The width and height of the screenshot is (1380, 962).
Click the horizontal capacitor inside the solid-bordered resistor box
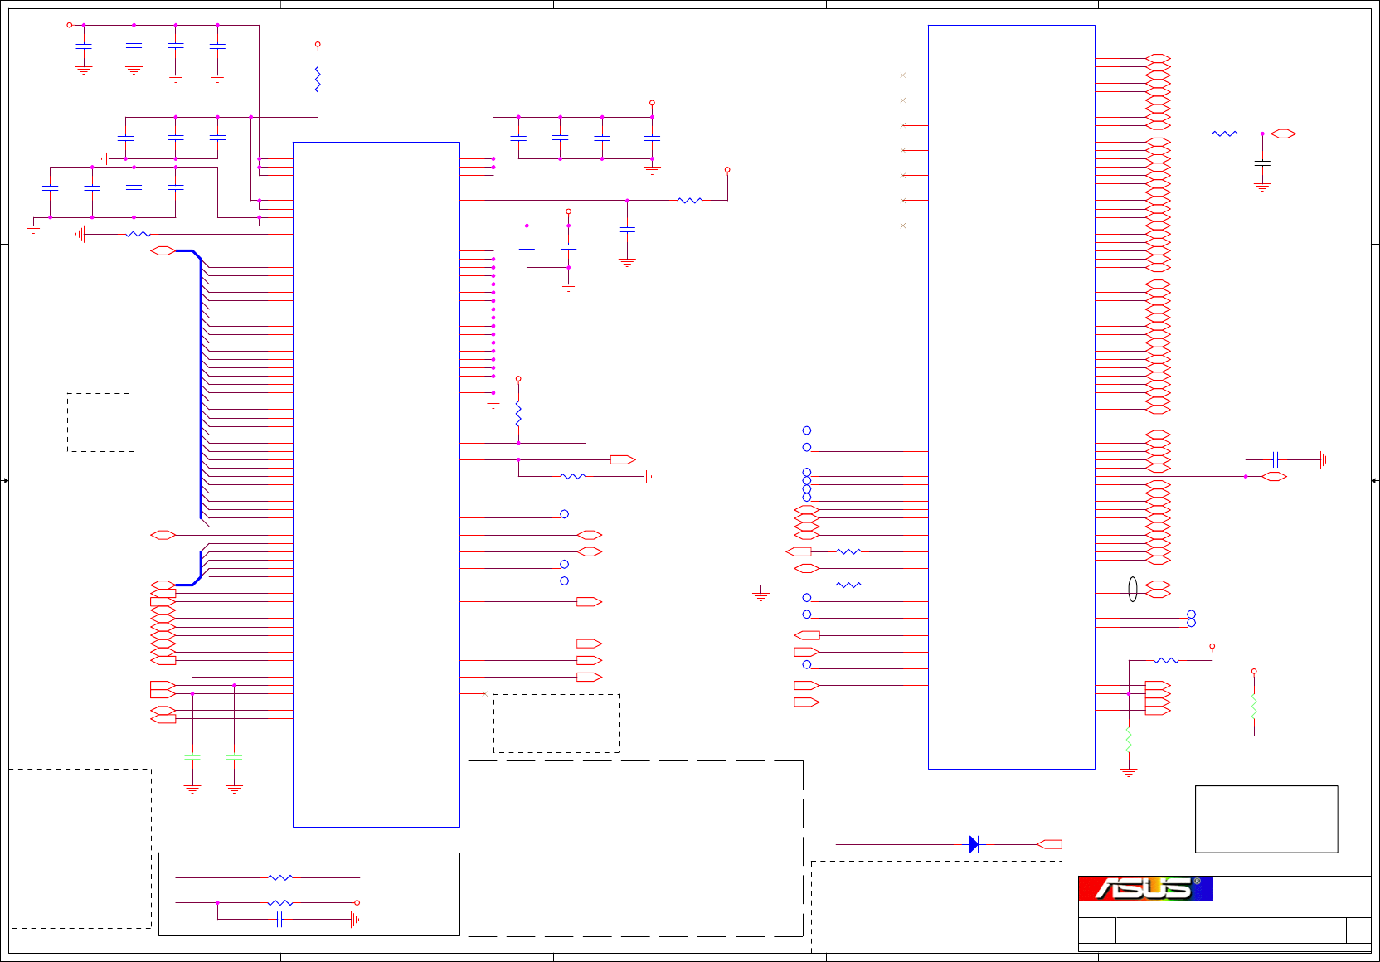click(x=280, y=919)
